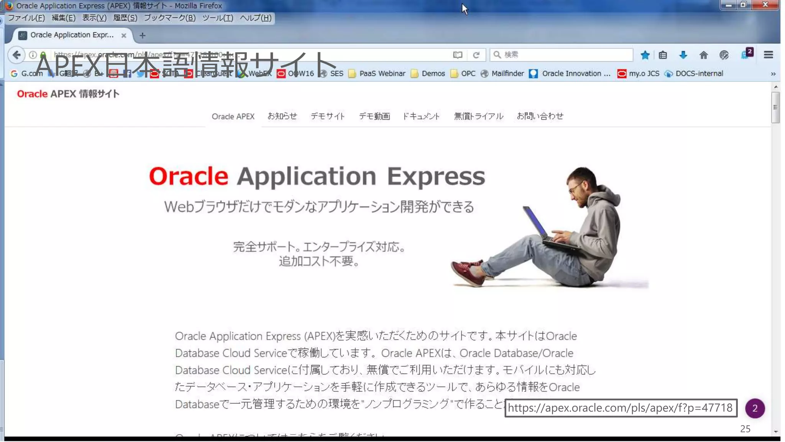Select the Oracle APEX nav tab
The image size is (785, 442).
click(233, 116)
